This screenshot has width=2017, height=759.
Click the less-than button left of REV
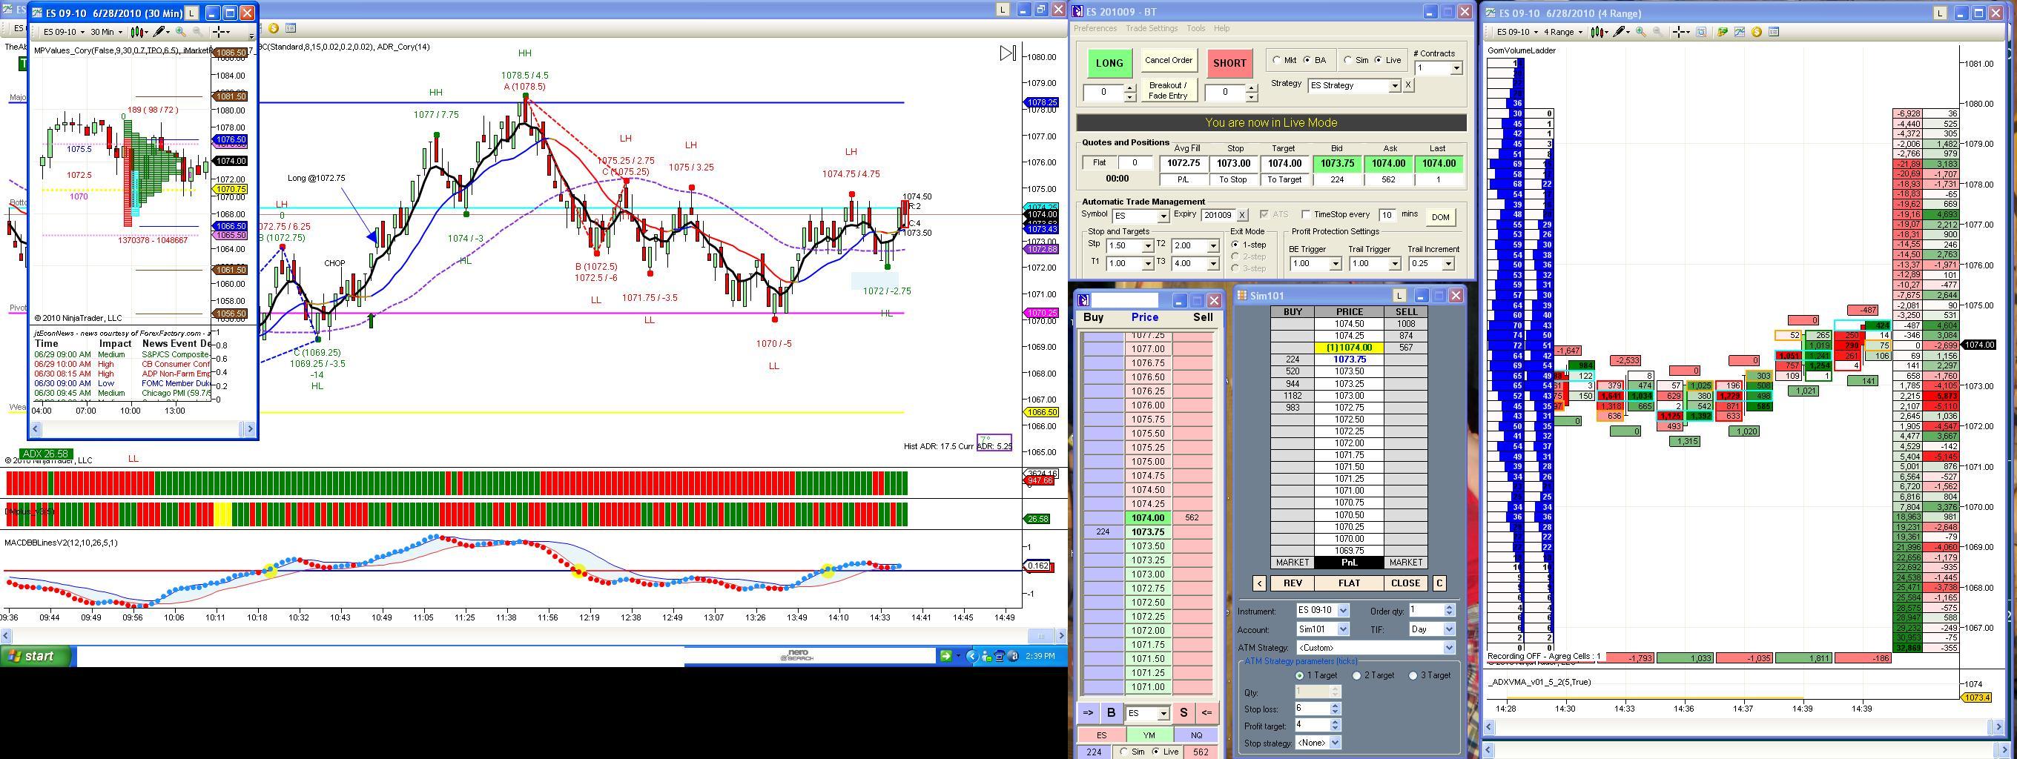tap(1259, 583)
